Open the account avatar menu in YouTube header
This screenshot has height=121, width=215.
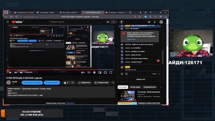point(161,22)
